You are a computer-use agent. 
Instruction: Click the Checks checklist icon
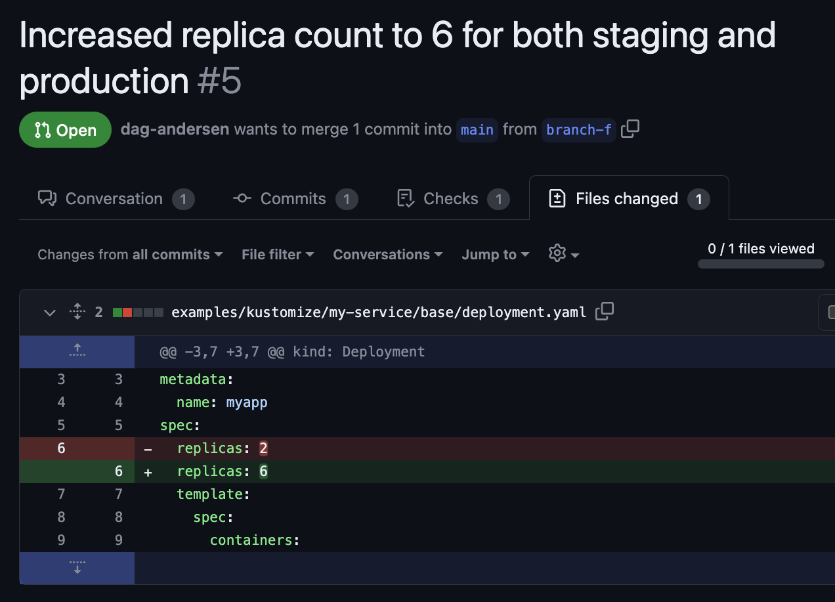point(404,198)
